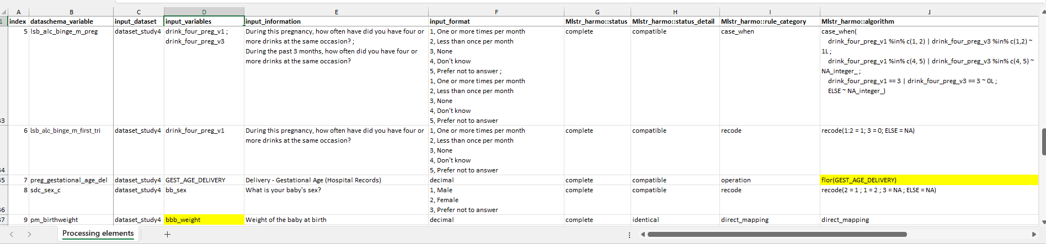Select column D header
Viewport: 1046px width, 244px height.
tap(204, 12)
